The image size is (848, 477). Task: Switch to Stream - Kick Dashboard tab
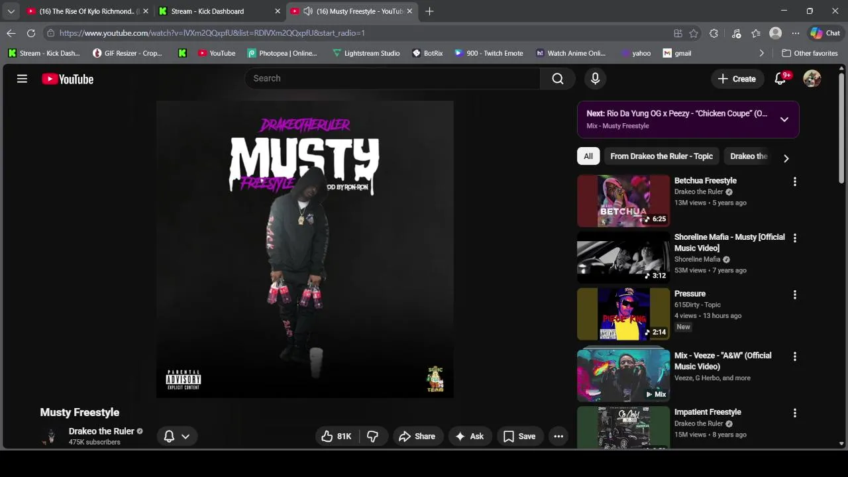pos(220,11)
